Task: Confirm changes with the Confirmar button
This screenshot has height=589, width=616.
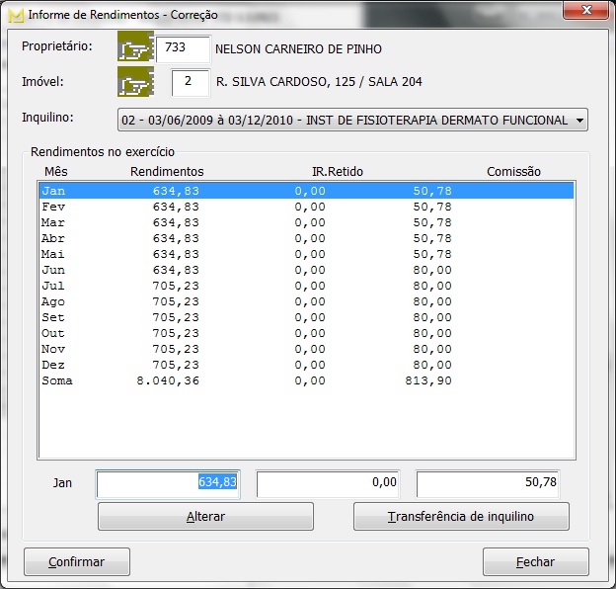Action: click(77, 561)
